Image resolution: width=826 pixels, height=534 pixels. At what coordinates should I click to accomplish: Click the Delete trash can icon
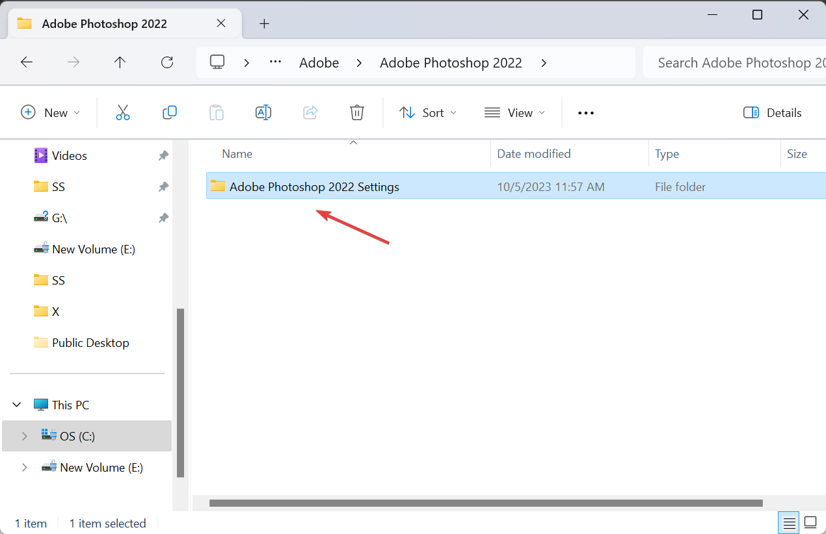click(357, 112)
